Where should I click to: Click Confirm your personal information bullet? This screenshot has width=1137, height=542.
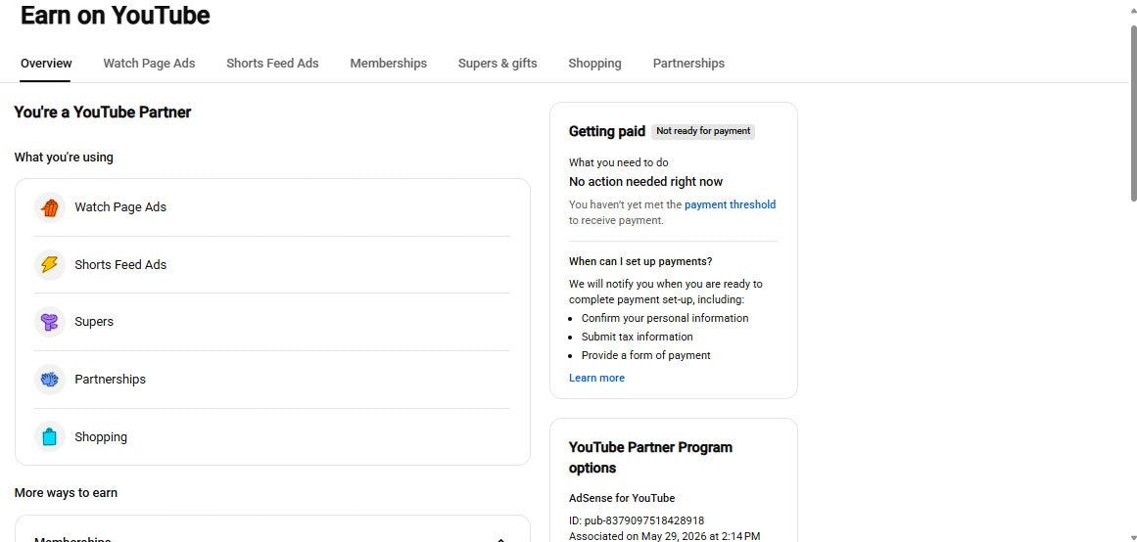[665, 318]
